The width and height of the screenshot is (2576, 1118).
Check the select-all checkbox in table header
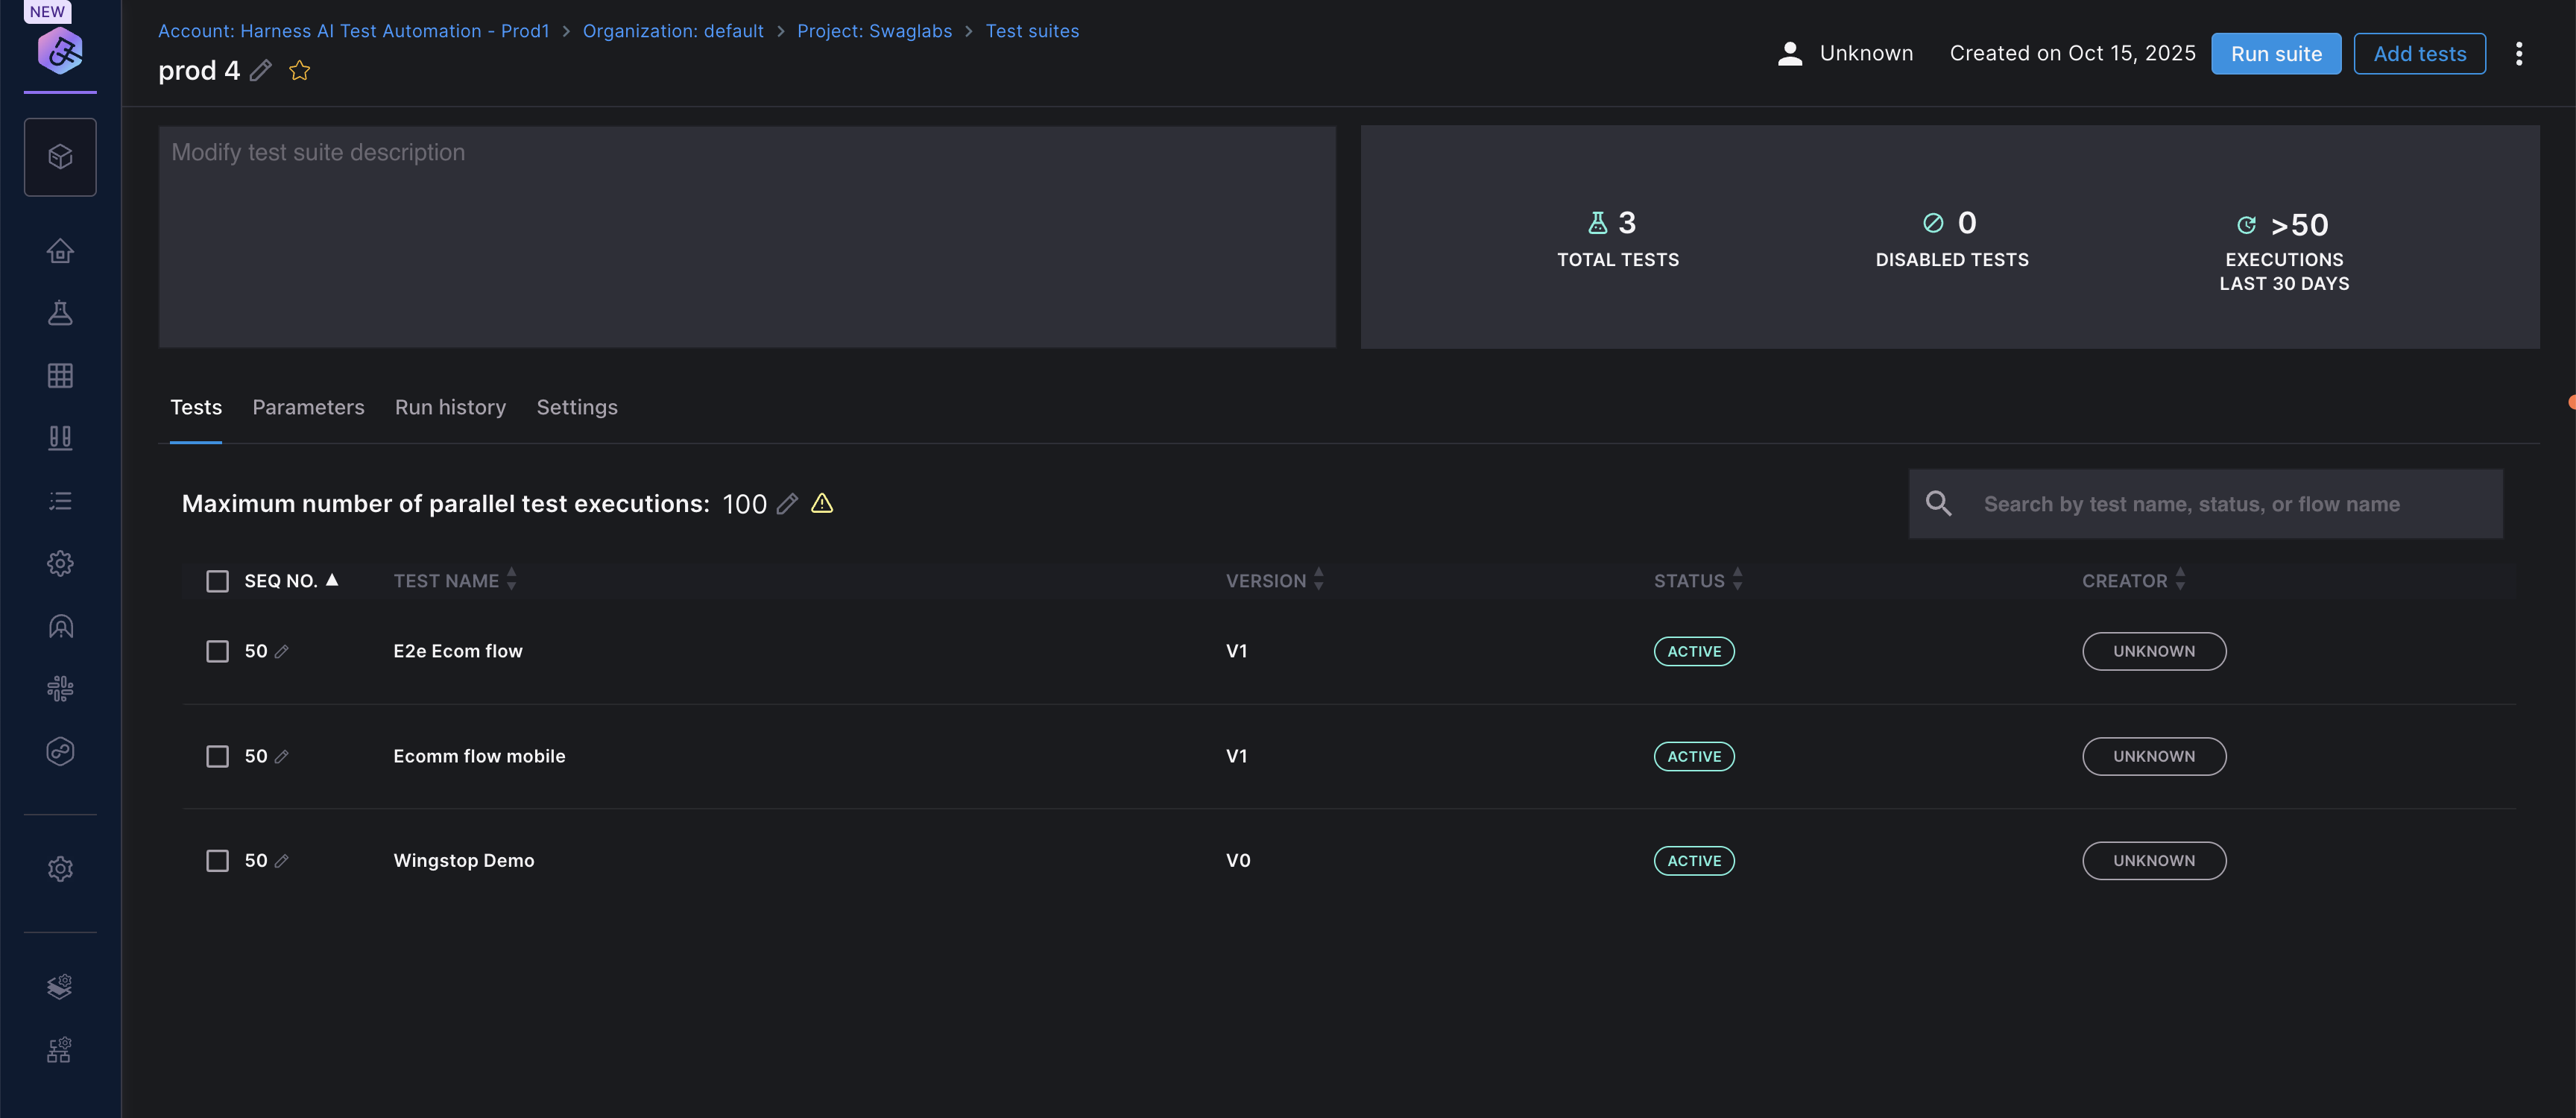pyautogui.click(x=217, y=580)
